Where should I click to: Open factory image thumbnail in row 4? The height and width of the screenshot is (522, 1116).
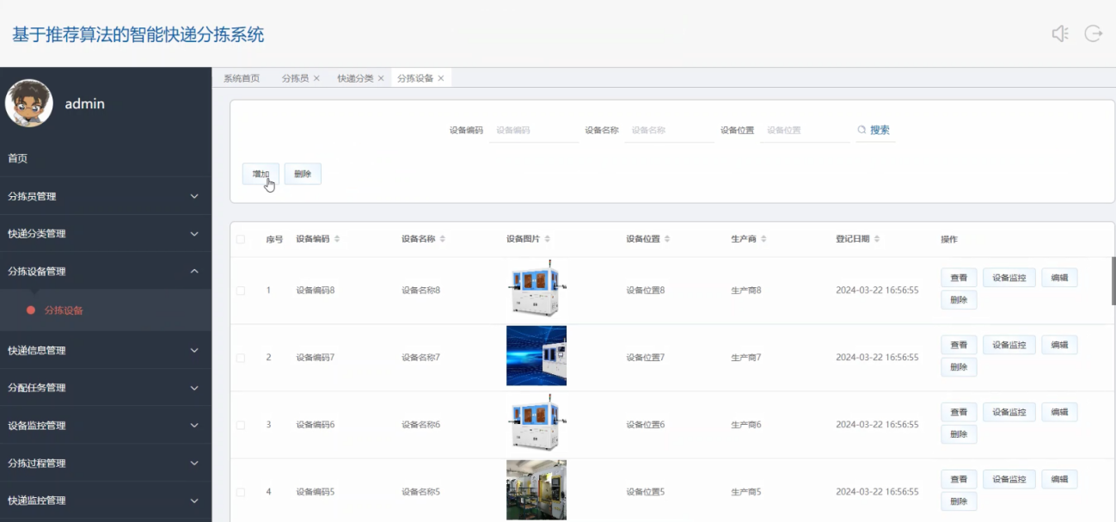point(537,489)
